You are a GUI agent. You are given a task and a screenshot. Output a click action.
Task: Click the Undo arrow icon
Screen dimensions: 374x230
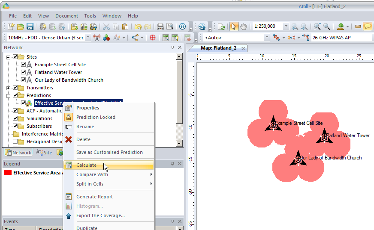click(138, 27)
